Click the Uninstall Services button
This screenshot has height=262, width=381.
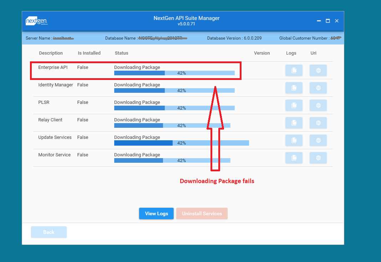(x=202, y=214)
